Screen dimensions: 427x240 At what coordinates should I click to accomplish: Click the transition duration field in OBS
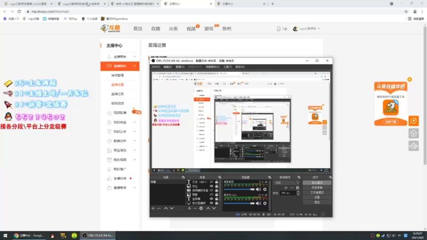tap(288, 193)
